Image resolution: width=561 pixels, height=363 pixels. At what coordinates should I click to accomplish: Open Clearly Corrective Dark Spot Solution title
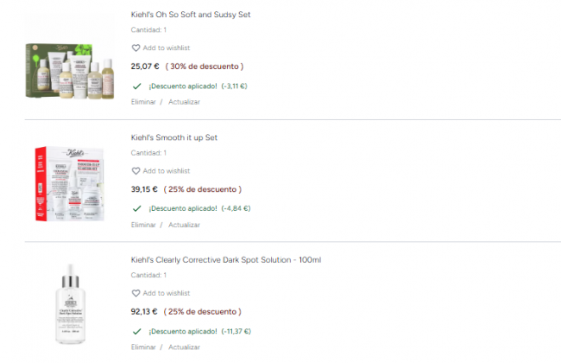(226, 260)
